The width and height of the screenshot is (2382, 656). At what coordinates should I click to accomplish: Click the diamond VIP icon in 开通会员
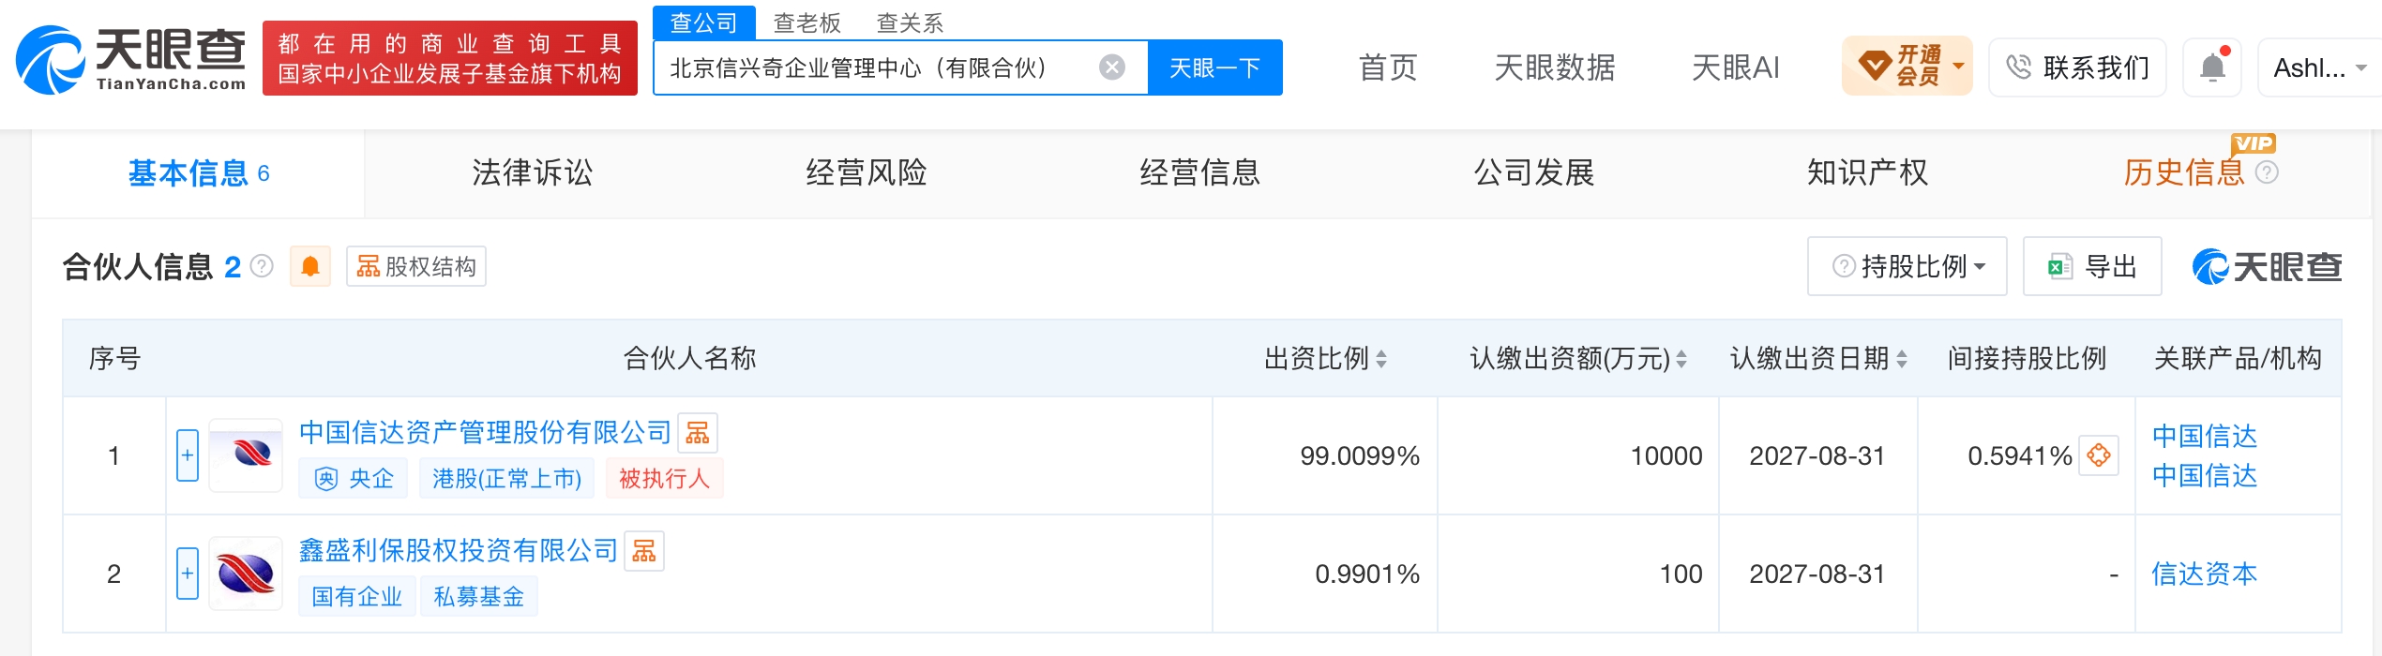click(1875, 67)
